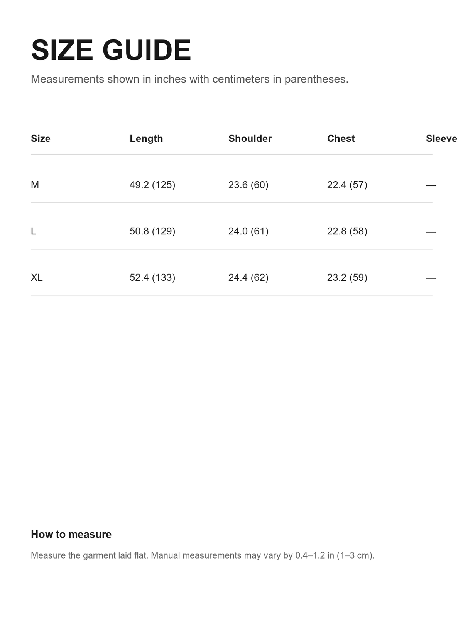
Task: Select shoulder value 24.0 (61)
Action: pyautogui.click(x=248, y=231)
